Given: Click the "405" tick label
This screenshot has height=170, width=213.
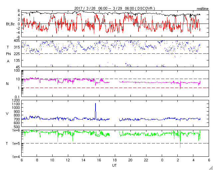Looking at the screenshot, I should 17,41.
